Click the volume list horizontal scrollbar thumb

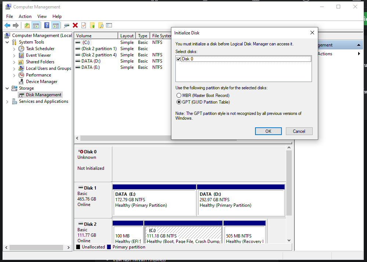[126, 138]
